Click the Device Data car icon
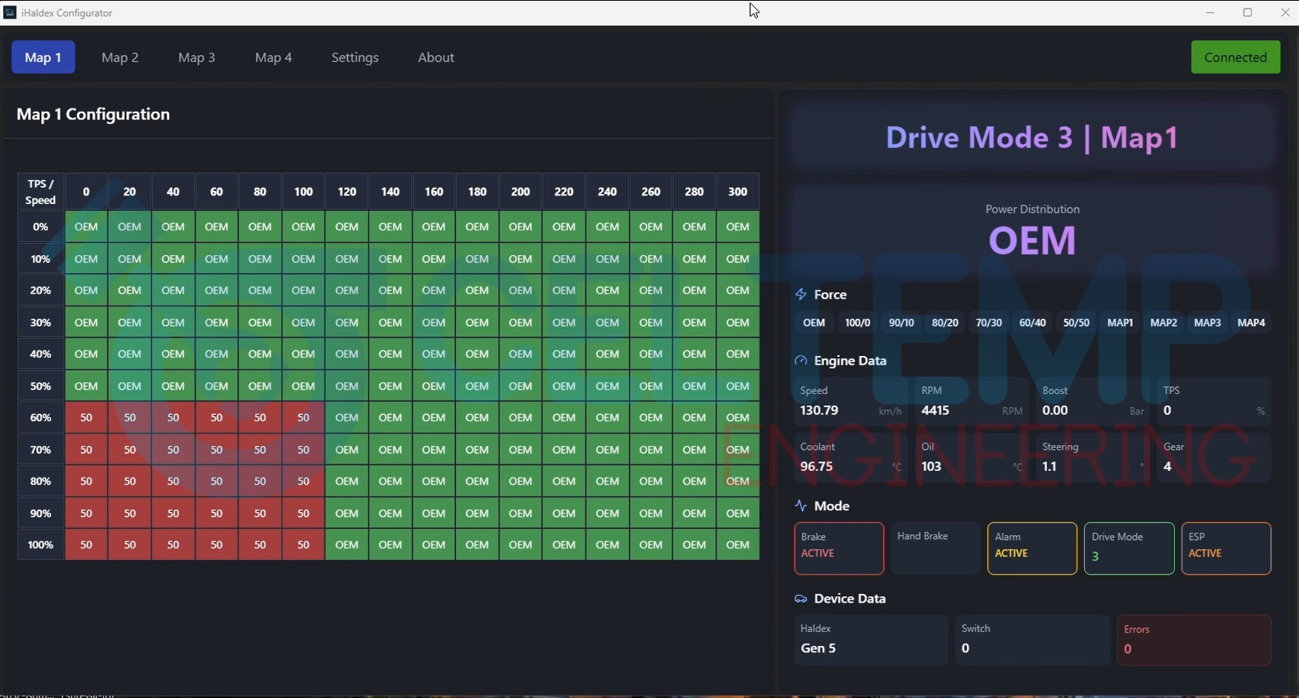 pyautogui.click(x=801, y=599)
